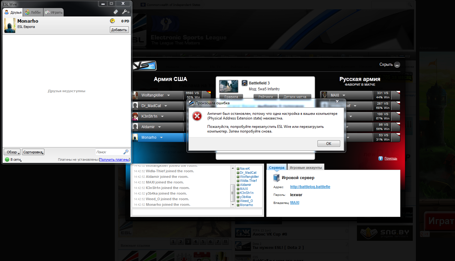Select Wolfangkiller in the room user list
455x261 pixels.
[x=249, y=177]
